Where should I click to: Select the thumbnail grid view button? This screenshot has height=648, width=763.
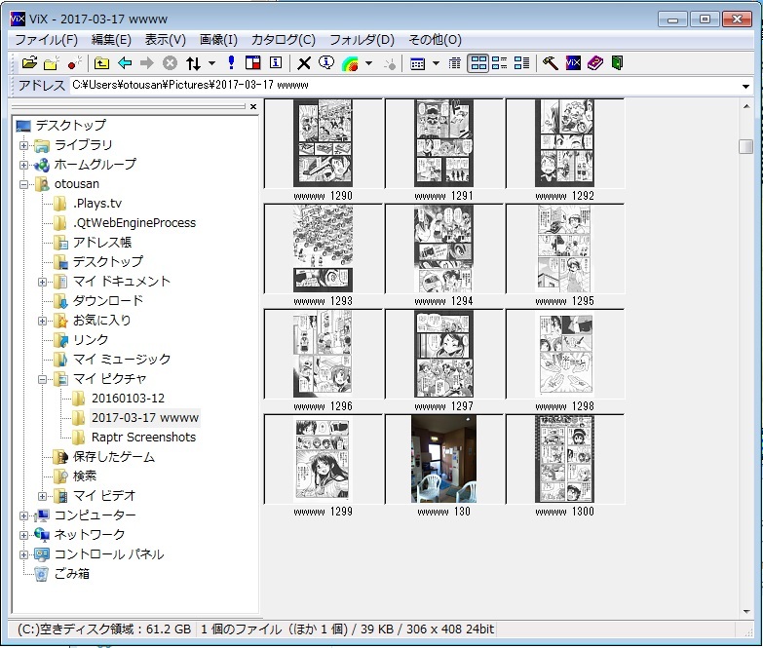[478, 63]
